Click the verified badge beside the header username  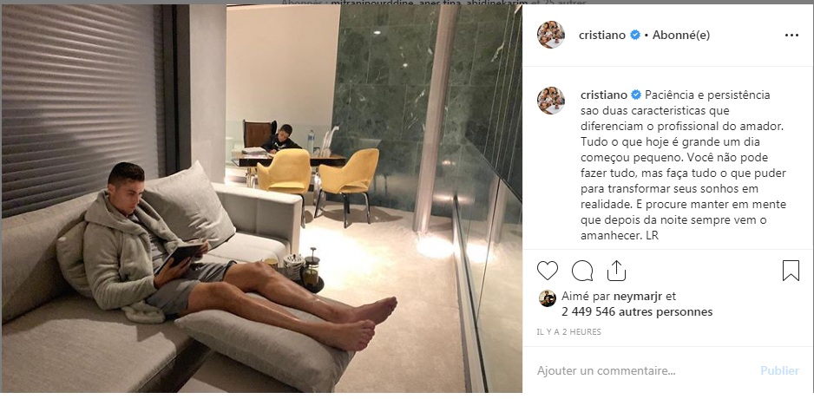tap(635, 36)
